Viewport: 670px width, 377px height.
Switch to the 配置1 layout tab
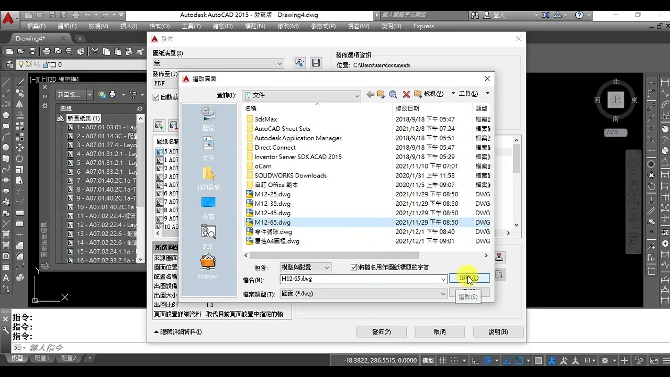coord(41,358)
